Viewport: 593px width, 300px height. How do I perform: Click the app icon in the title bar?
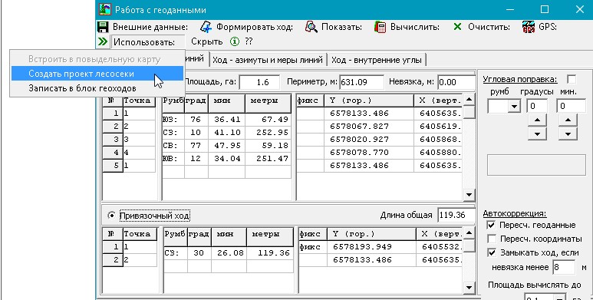coord(105,9)
